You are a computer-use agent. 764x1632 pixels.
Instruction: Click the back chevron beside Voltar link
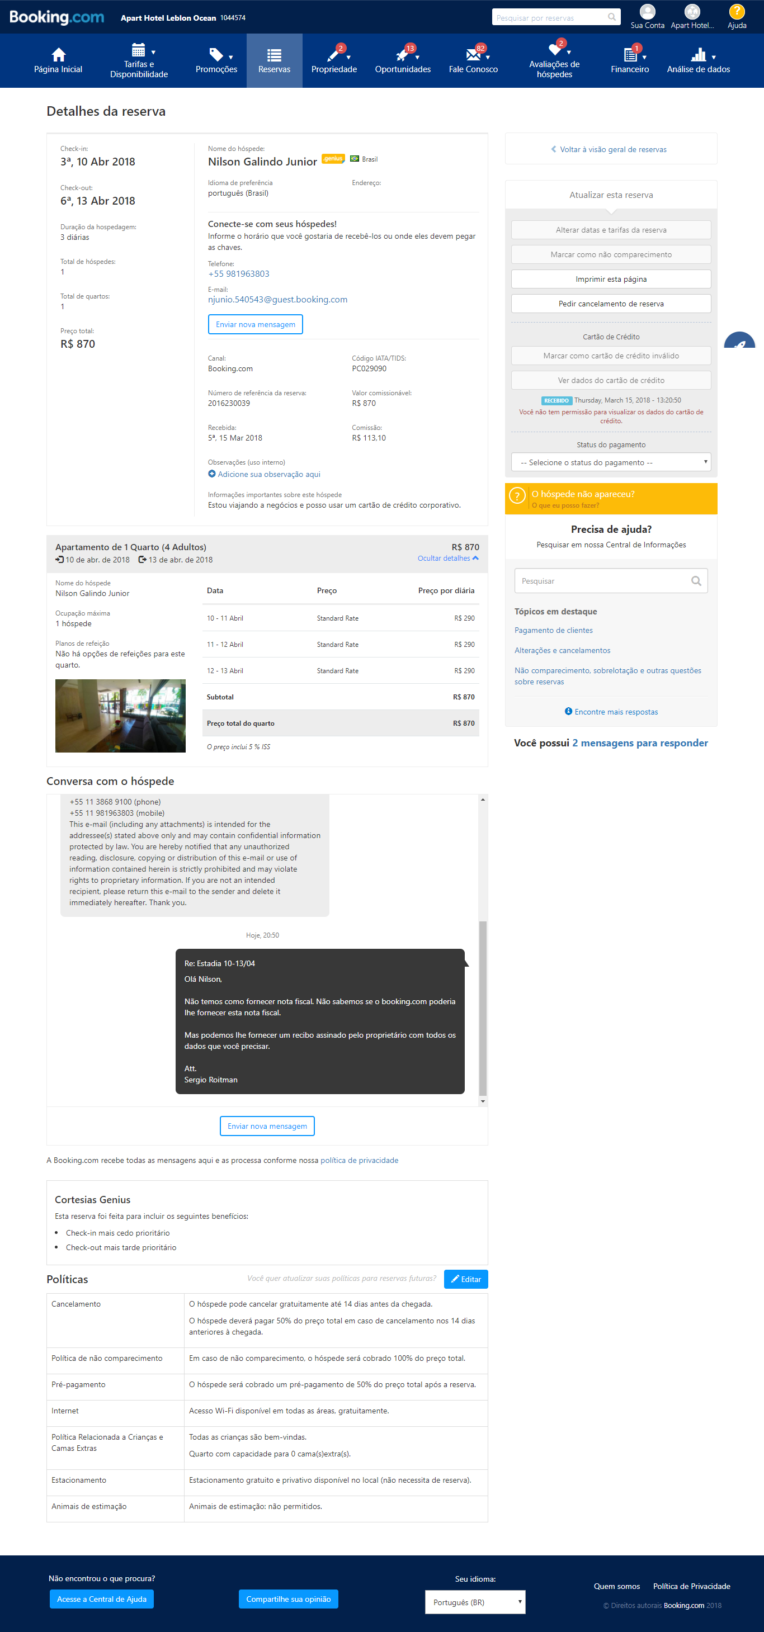click(554, 149)
